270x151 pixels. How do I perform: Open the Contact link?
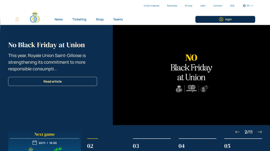click(x=218, y=6)
